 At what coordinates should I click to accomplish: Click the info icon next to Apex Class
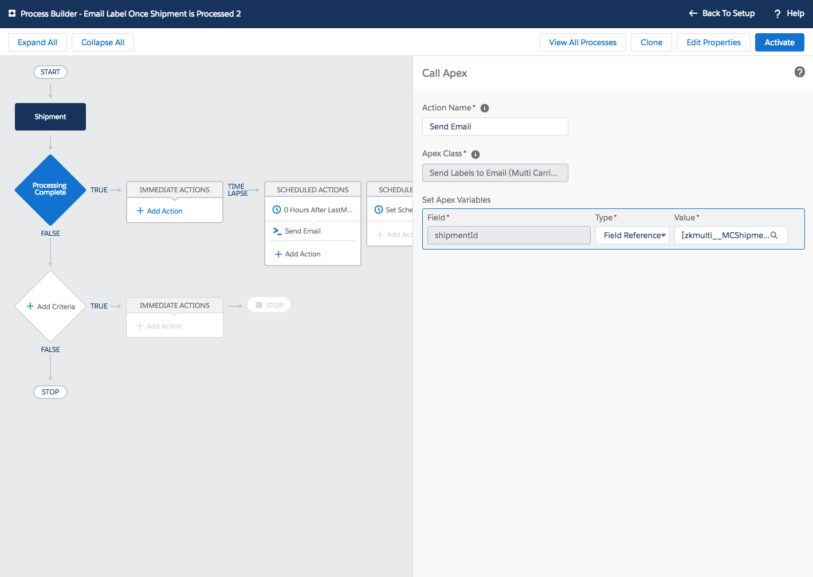click(x=476, y=155)
